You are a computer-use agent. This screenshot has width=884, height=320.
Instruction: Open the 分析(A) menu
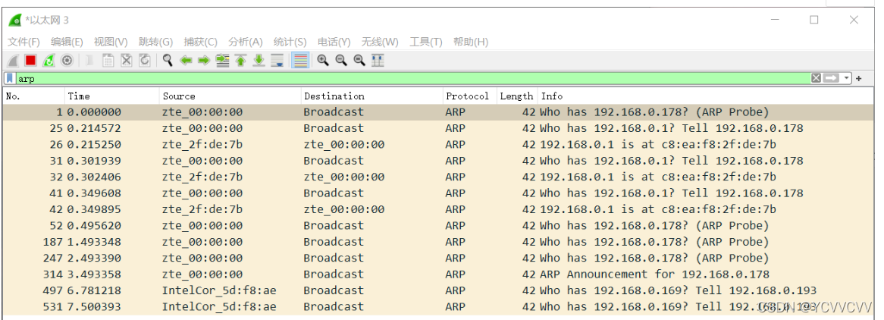click(245, 42)
